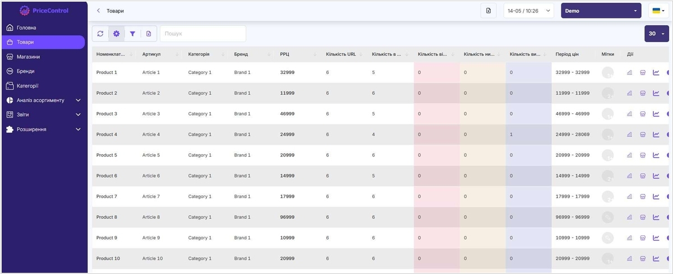The height and width of the screenshot is (274, 673).
Task: Click the store icon in Product 3 row
Action: tap(643, 114)
